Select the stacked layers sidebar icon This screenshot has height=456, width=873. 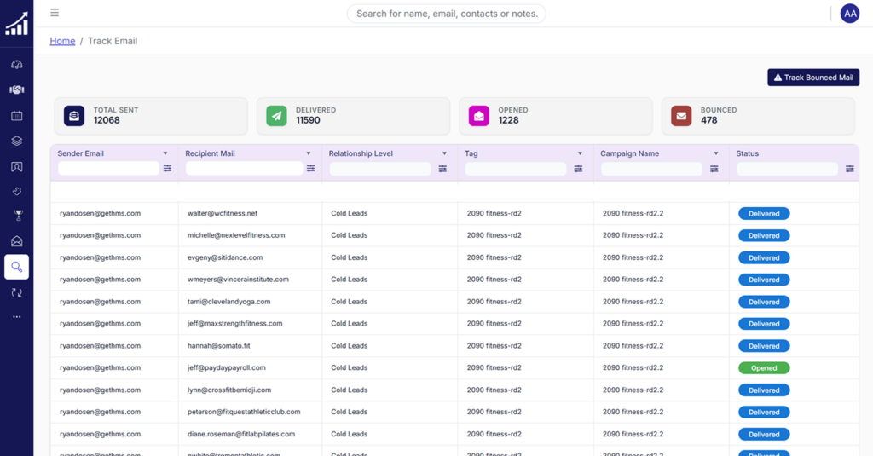tap(16, 141)
